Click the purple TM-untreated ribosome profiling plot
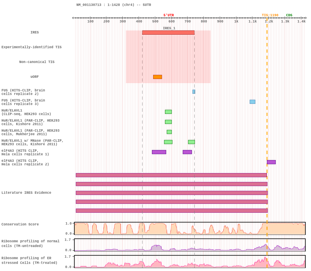The width and height of the screenshot is (311, 271). [190, 245]
